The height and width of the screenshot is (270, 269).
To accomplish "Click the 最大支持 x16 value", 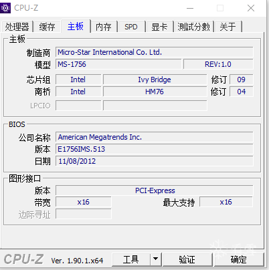I will click(226, 202).
